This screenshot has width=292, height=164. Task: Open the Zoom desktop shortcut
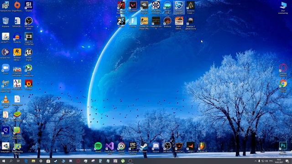[x=5, y=69]
